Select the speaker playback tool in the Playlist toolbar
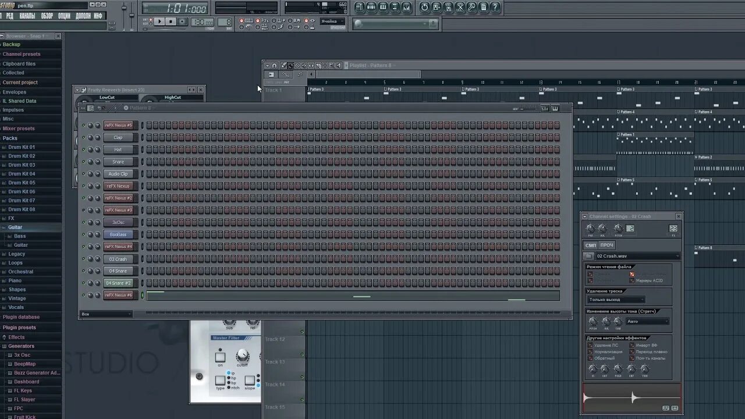The image size is (745, 419). tap(339, 65)
